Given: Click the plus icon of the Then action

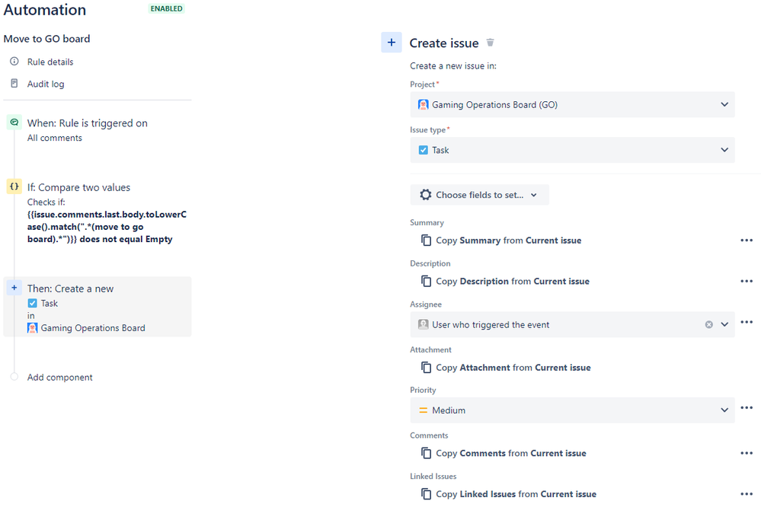Looking at the screenshot, I should pos(14,288).
